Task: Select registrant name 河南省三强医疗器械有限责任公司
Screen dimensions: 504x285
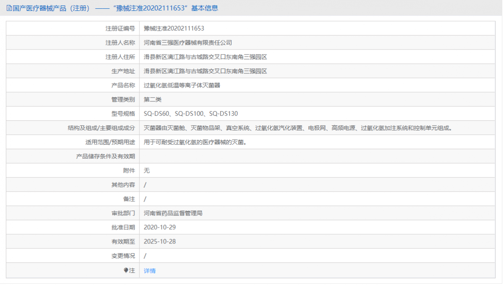Action: 188,43
